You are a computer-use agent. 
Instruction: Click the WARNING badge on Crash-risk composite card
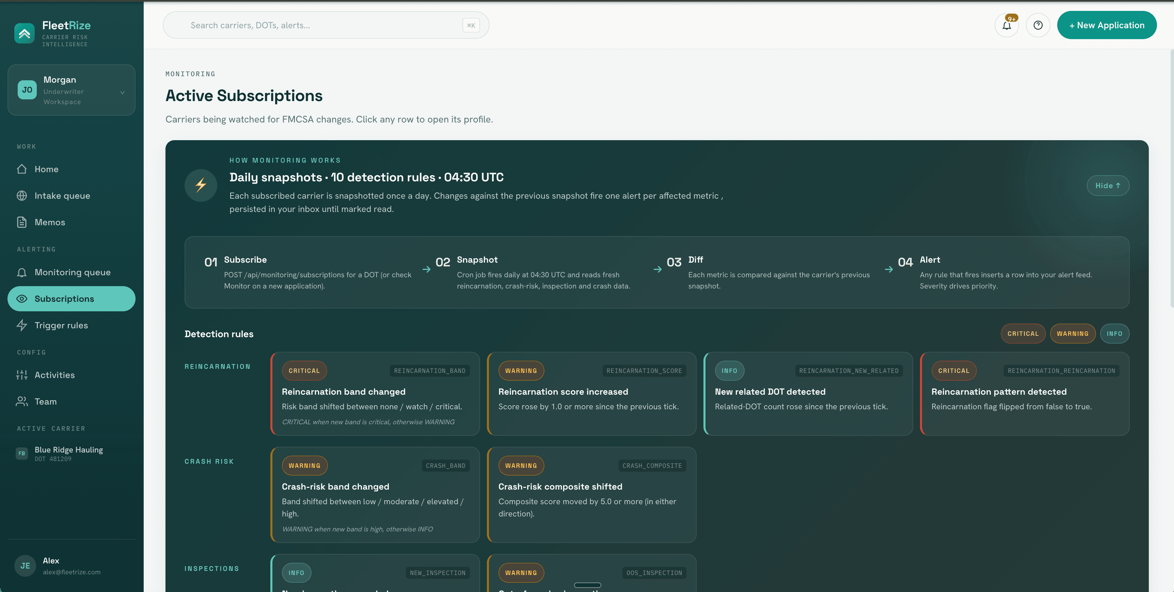[521, 466]
